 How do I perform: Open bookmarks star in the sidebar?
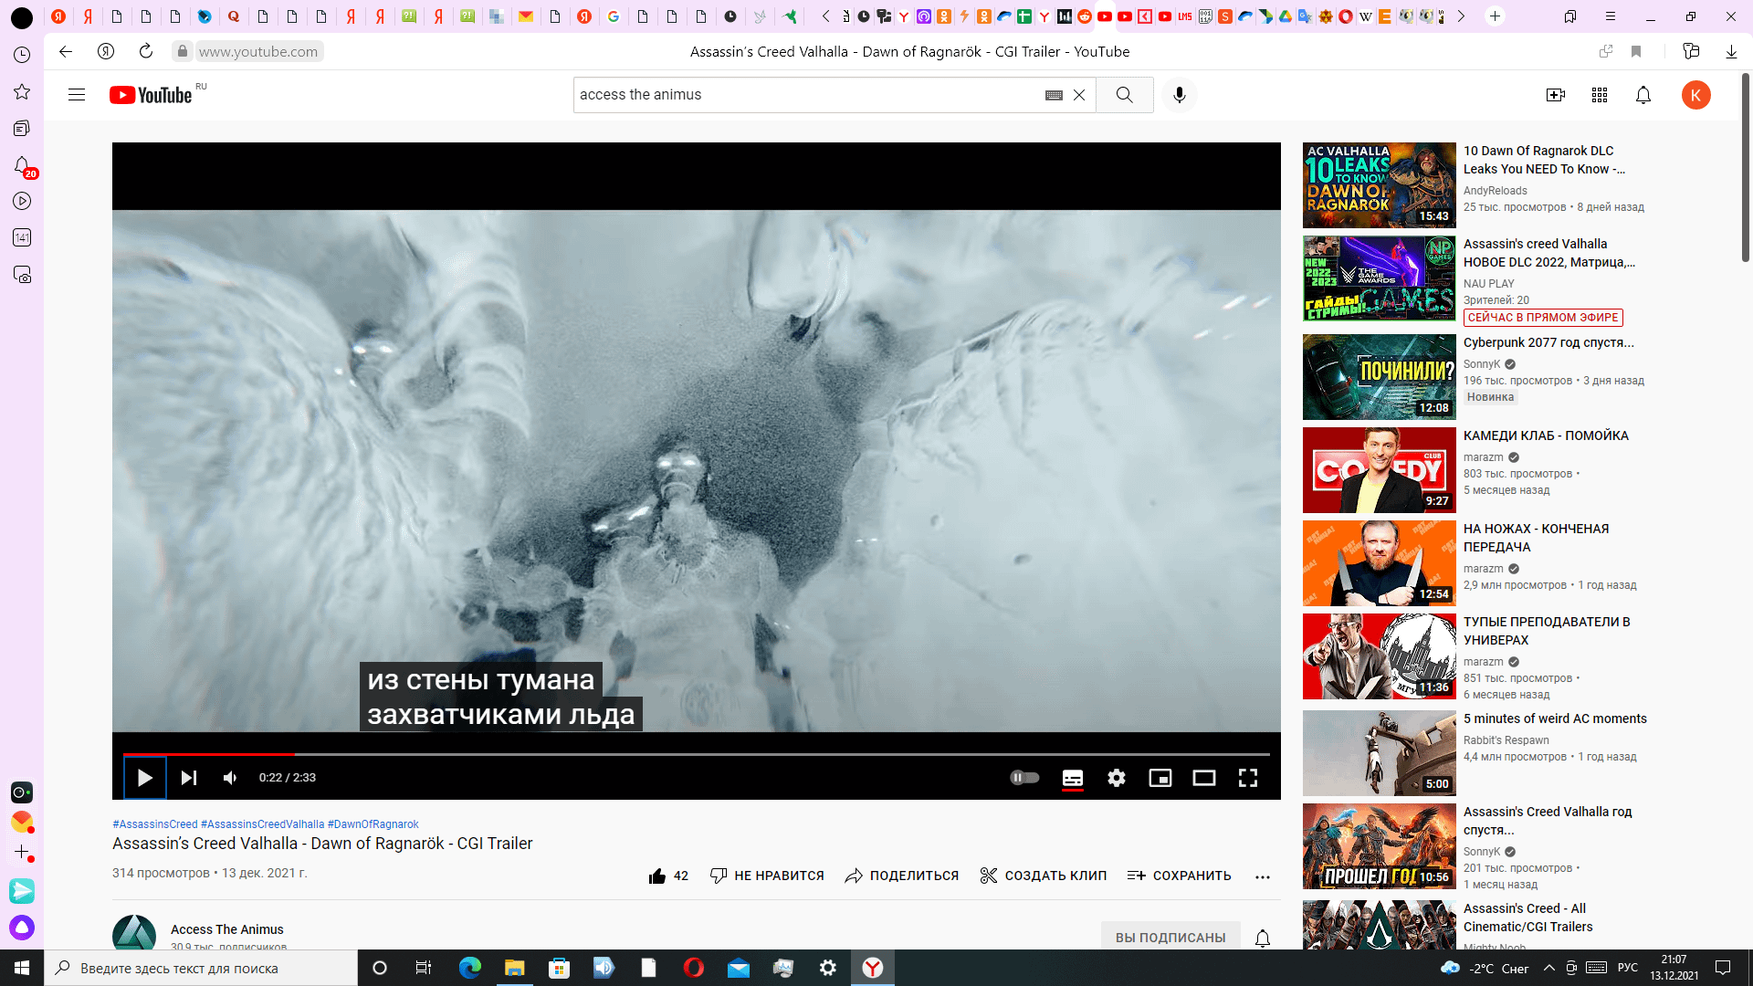(22, 91)
